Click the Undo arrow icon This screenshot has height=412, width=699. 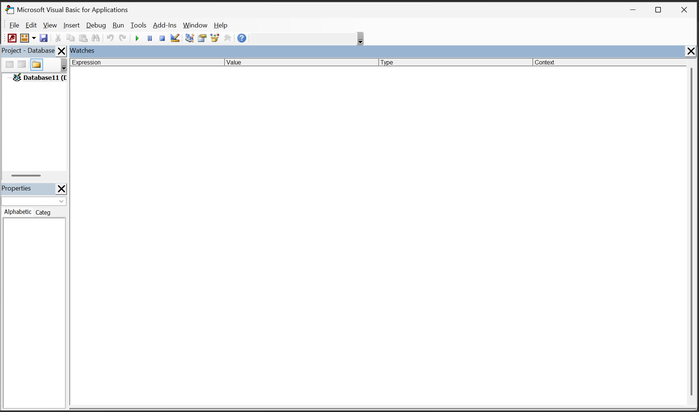point(110,38)
